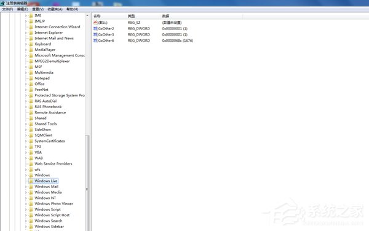Select the Windows Sidebar key
This screenshot has width=369, height=231.
49,227
